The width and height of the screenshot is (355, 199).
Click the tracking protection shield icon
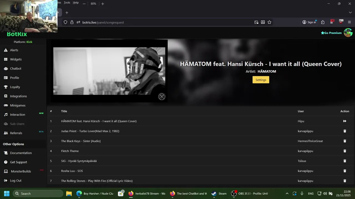[65, 22]
